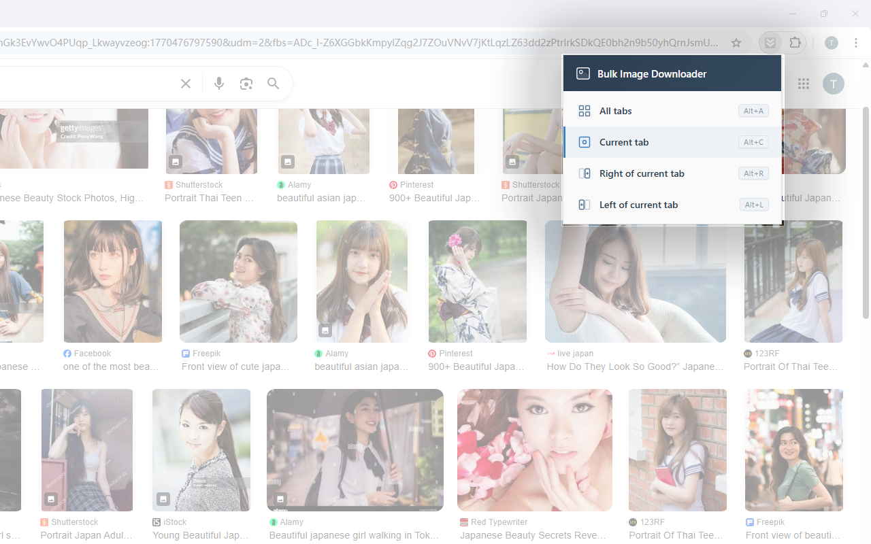Viewport: 871px width, 544px height.
Task: Click the woman with umbrella Alamy thumbnail
Action: 355,449
